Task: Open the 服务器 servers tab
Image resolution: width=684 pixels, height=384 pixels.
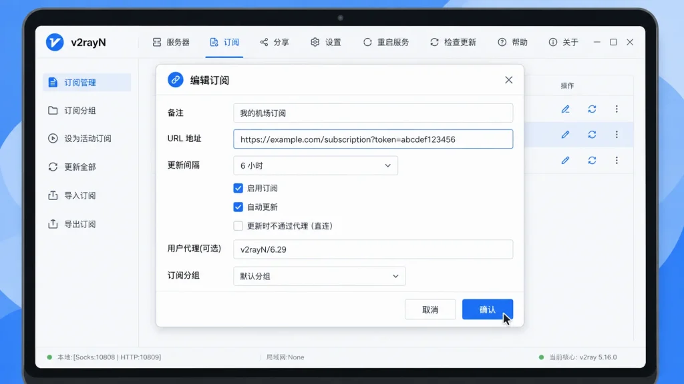Action: click(171, 42)
